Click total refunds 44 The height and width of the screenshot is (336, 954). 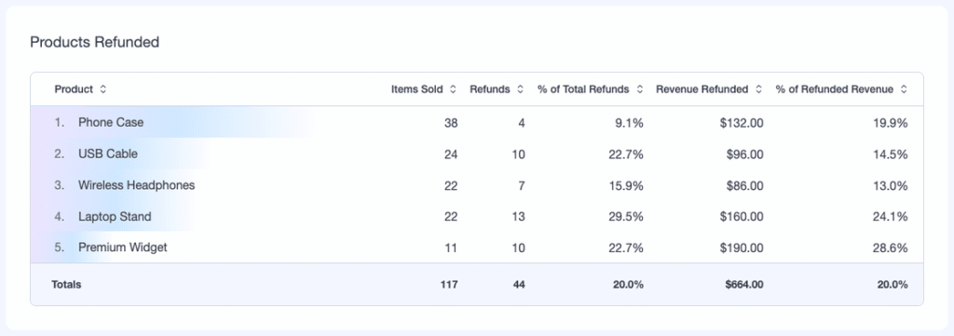click(519, 285)
